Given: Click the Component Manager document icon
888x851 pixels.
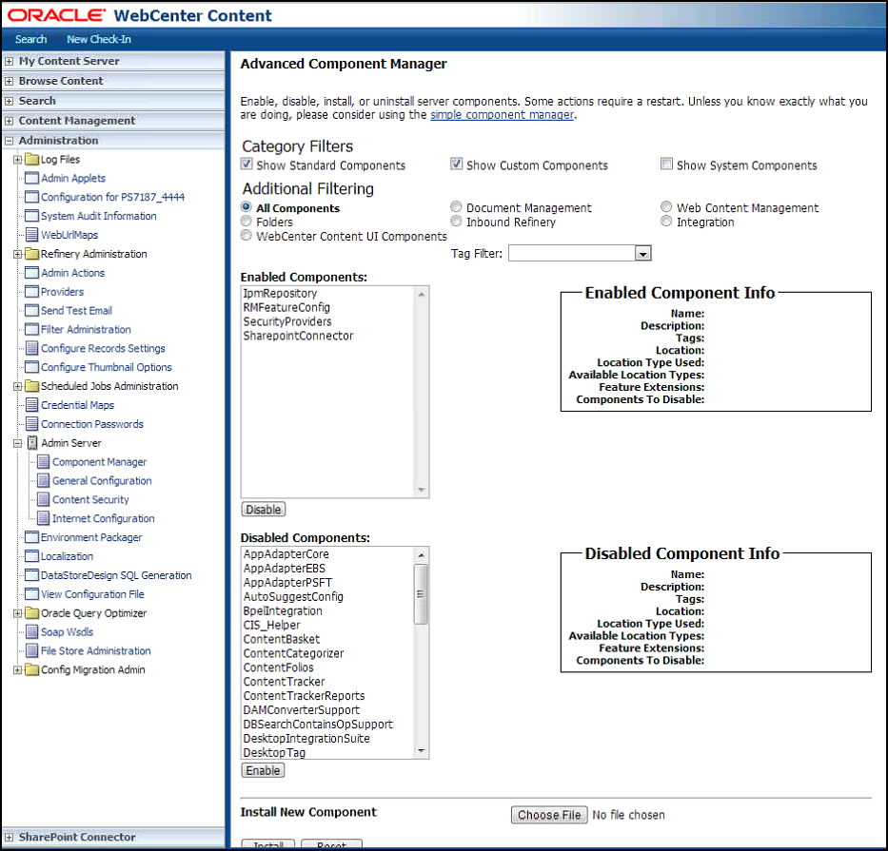Looking at the screenshot, I should (44, 462).
